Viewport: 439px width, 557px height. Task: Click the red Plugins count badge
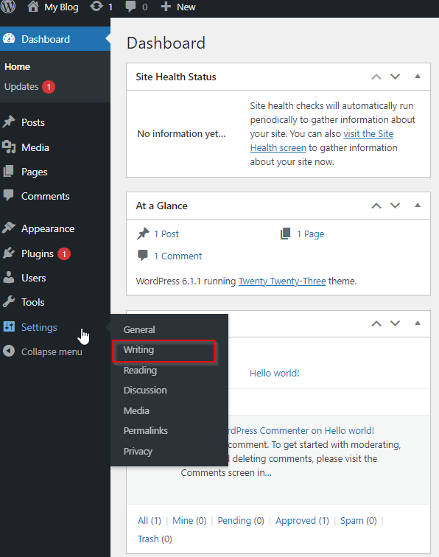point(64,253)
